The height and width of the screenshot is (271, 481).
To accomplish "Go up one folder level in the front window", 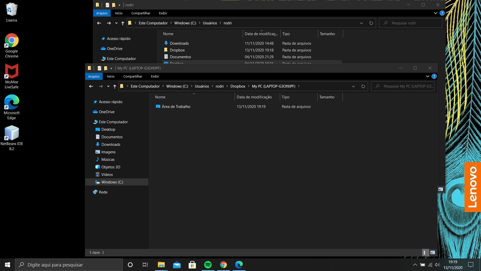I will pyautogui.click(x=115, y=86).
